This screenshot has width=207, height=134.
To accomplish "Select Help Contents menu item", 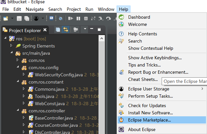I will tap(162, 34).
